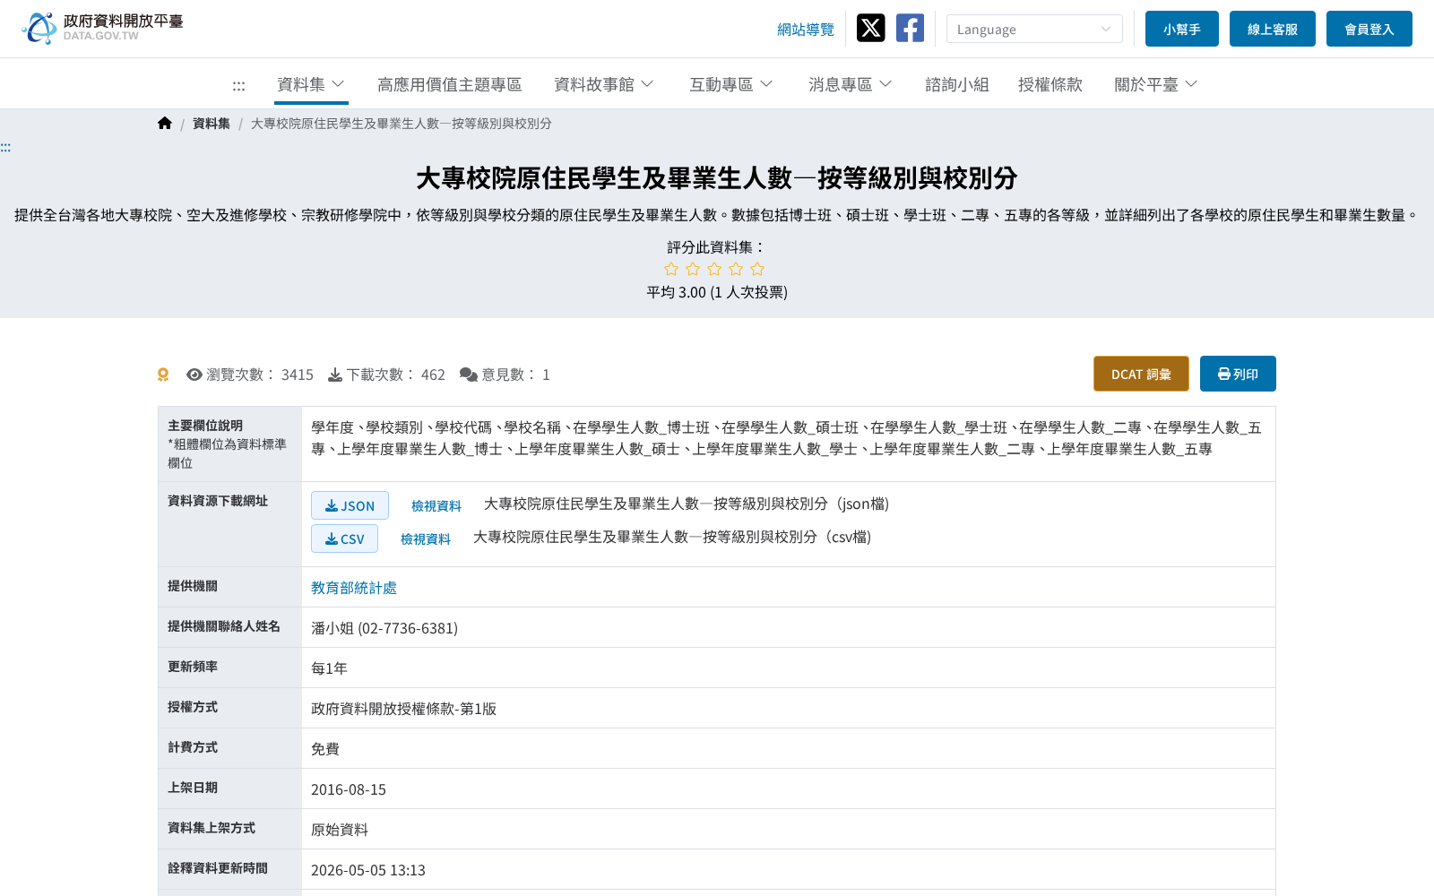The image size is (1434, 896).
Task: Click the ::: content anchor at left edge
Action: [x=5, y=147]
